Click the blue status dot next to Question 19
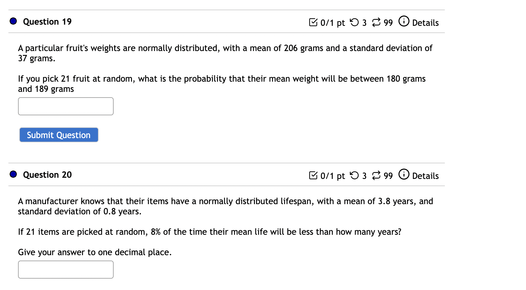The height and width of the screenshot is (290, 526). pos(13,21)
